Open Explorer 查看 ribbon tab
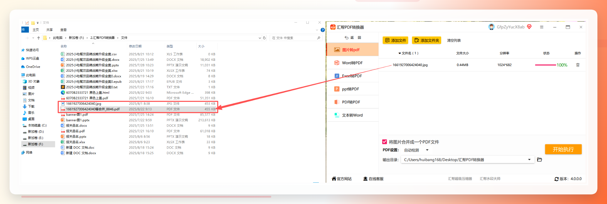This screenshot has width=607, height=204. pos(63,30)
